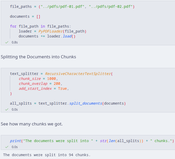Click the all_splits split_documents code line
Screen dimensions: 175x159
click(68, 103)
